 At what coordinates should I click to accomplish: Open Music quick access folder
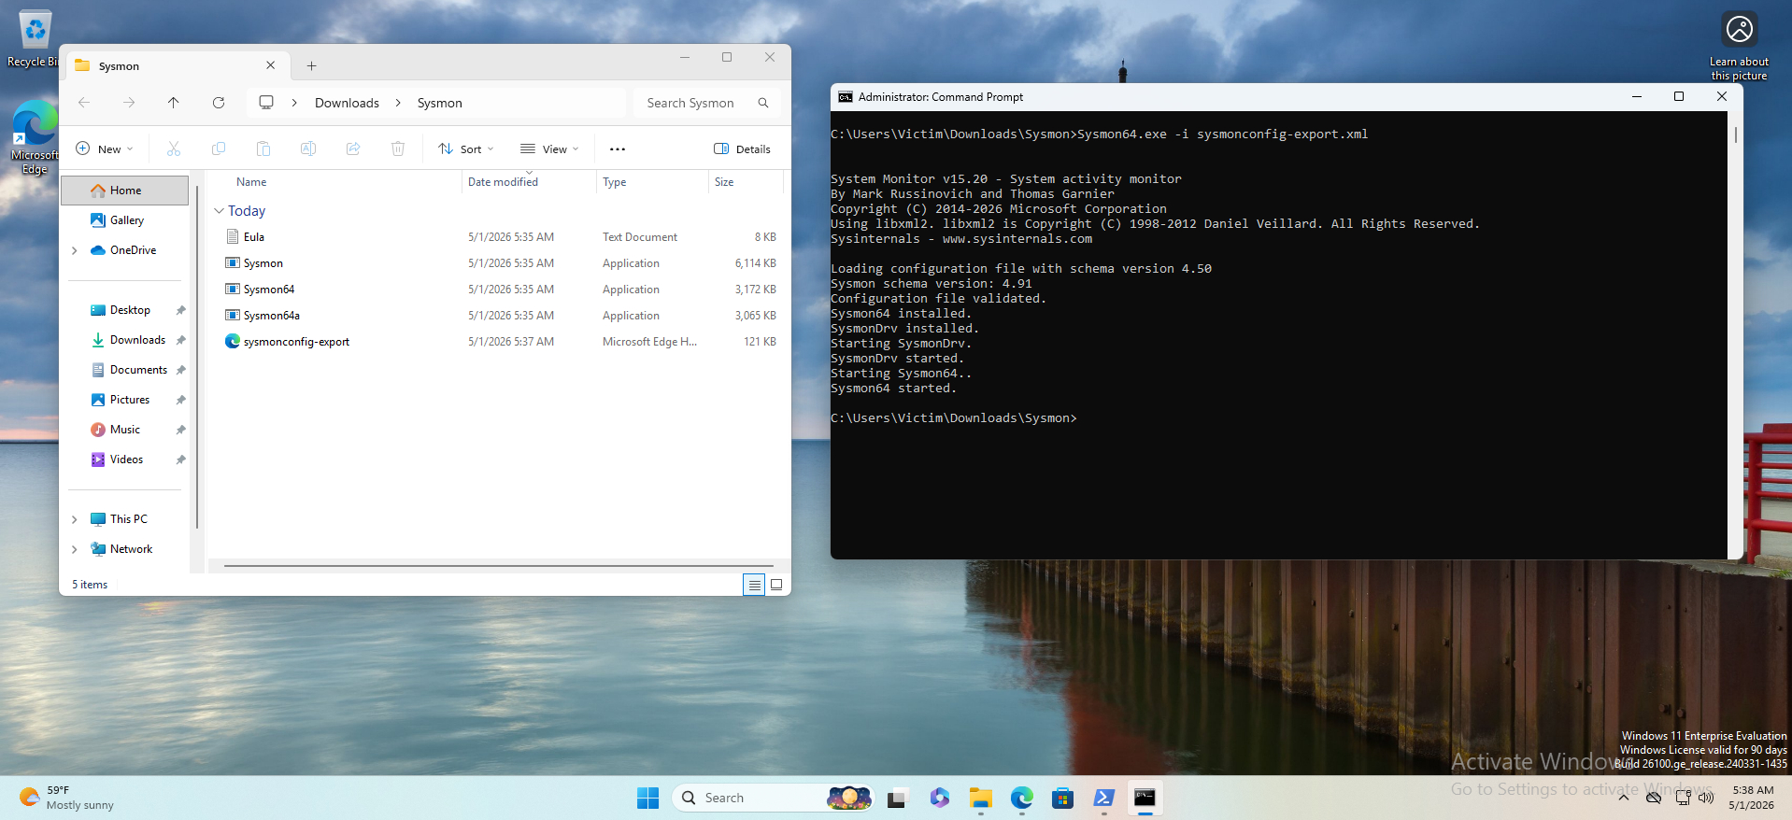[125, 430]
